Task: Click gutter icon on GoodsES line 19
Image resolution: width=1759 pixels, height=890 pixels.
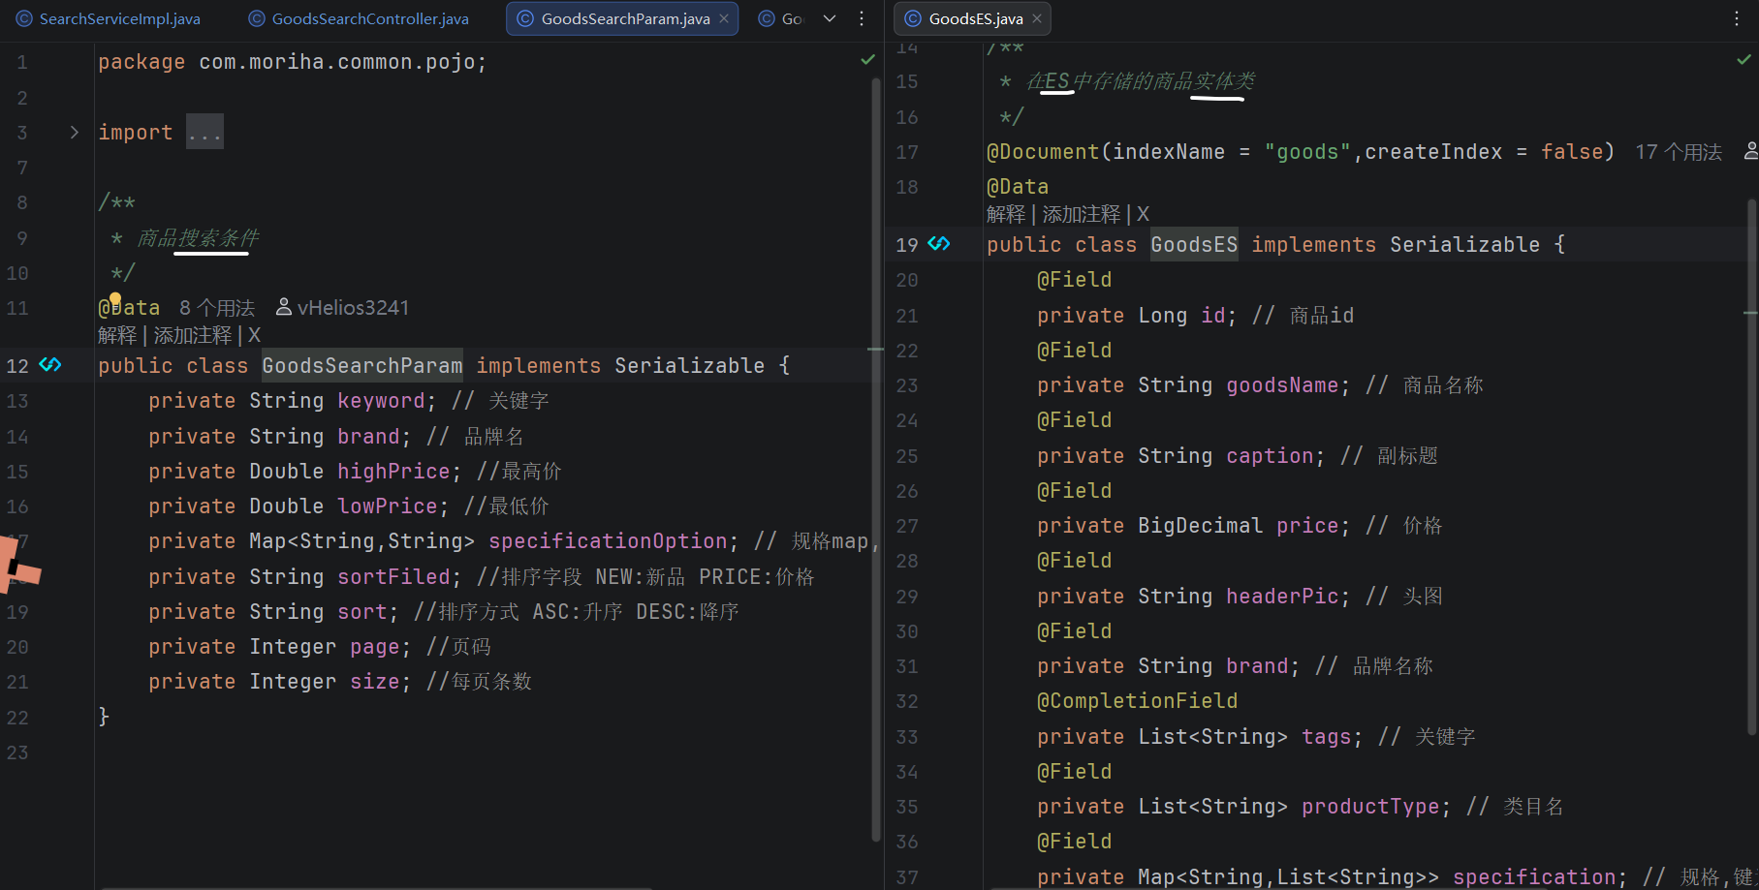Action: pos(939,244)
